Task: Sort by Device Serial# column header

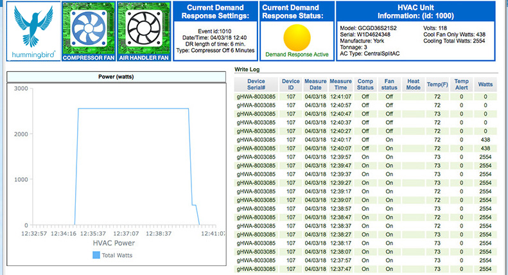Action: pyautogui.click(x=256, y=85)
